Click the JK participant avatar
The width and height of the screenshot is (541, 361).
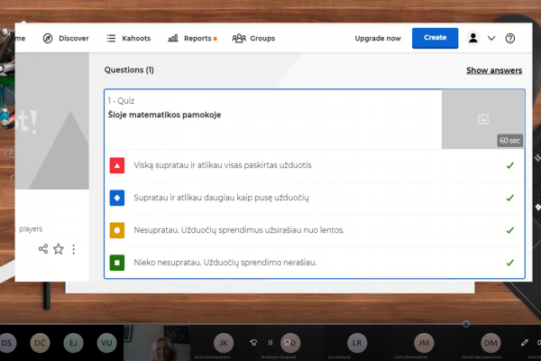click(224, 343)
